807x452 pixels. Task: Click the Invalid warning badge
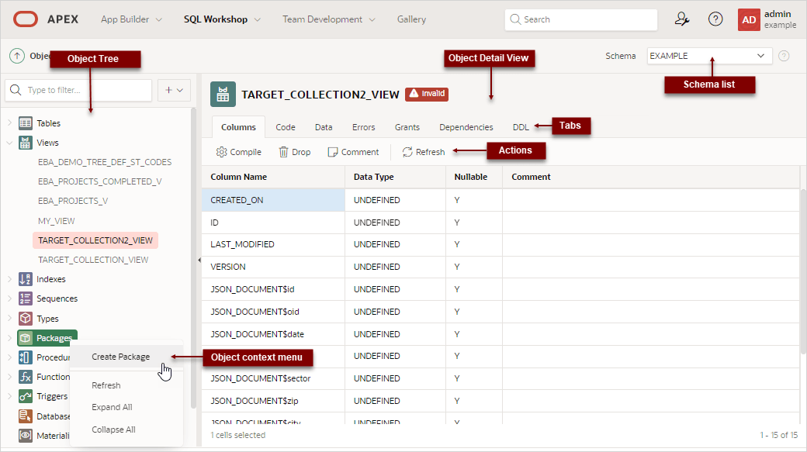coord(427,94)
